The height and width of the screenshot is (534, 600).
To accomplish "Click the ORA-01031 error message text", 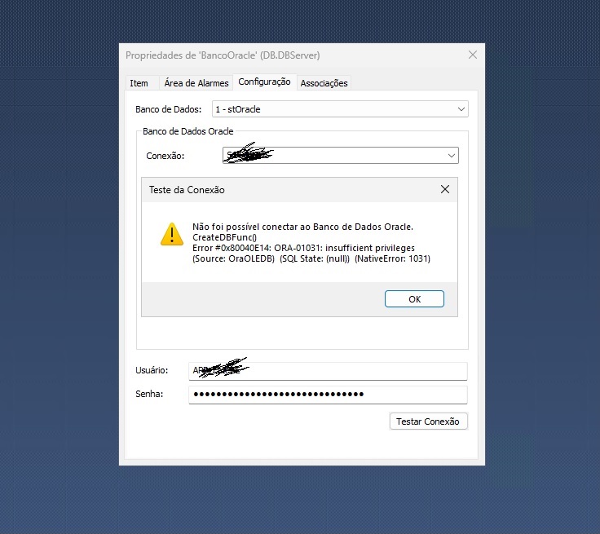I will coord(303,248).
